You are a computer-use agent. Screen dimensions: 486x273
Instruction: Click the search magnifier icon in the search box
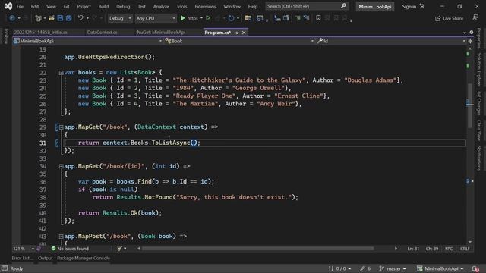coord(343,6)
